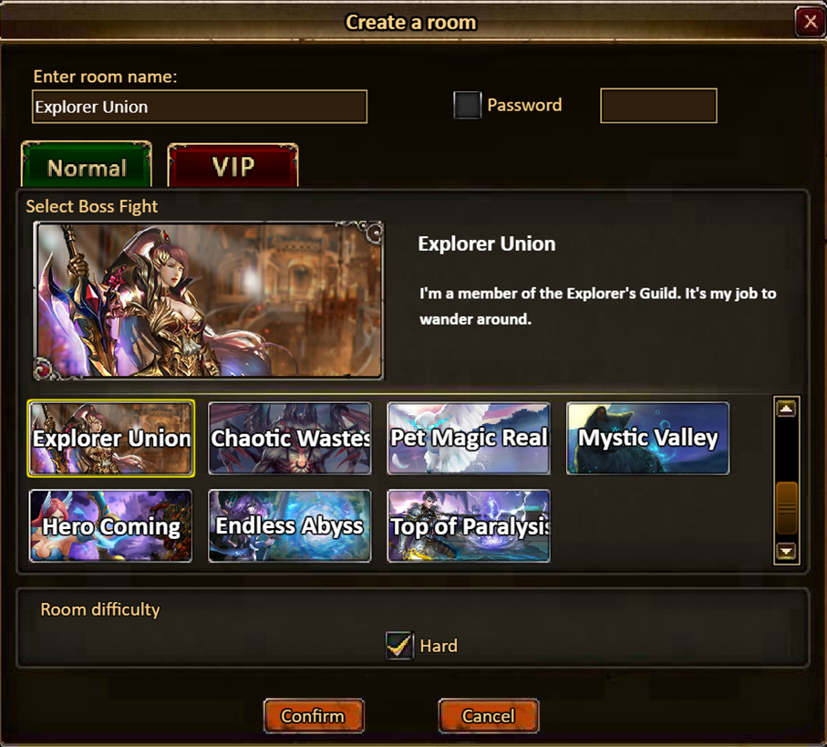Select the Endless Abyss boss fight

[x=290, y=526]
